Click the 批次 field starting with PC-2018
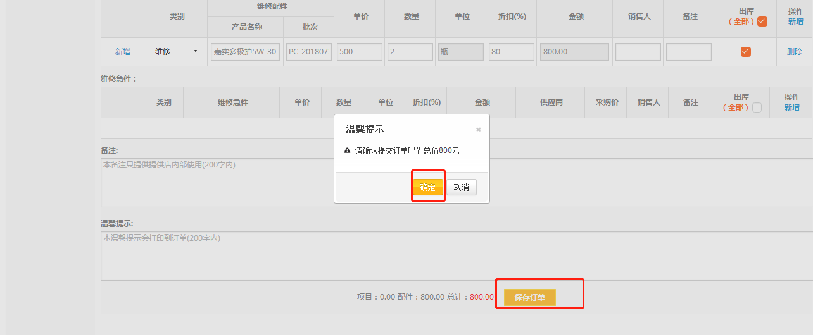Screen dimensions: 813x335 (308, 52)
